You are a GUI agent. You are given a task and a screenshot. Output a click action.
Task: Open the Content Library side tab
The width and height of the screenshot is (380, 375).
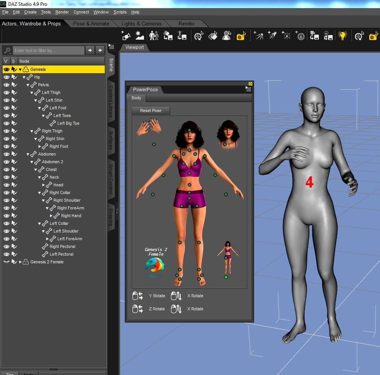pyautogui.click(x=111, y=101)
